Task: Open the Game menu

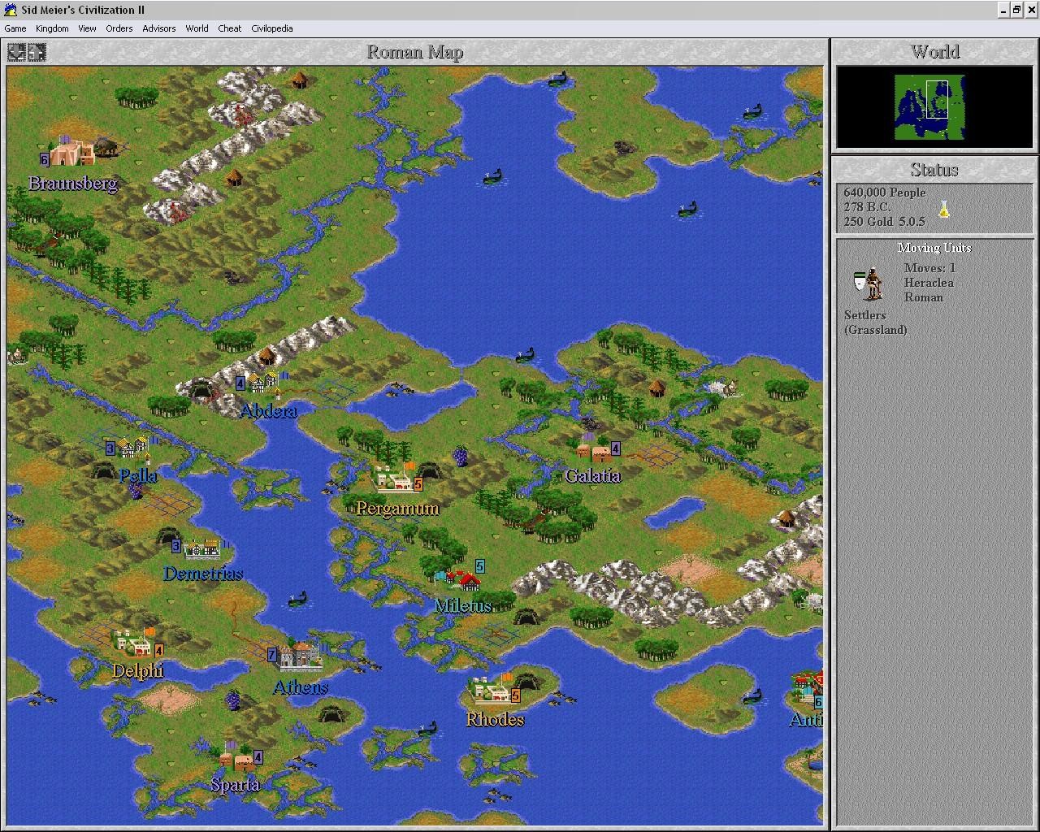Action: click(15, 28)
